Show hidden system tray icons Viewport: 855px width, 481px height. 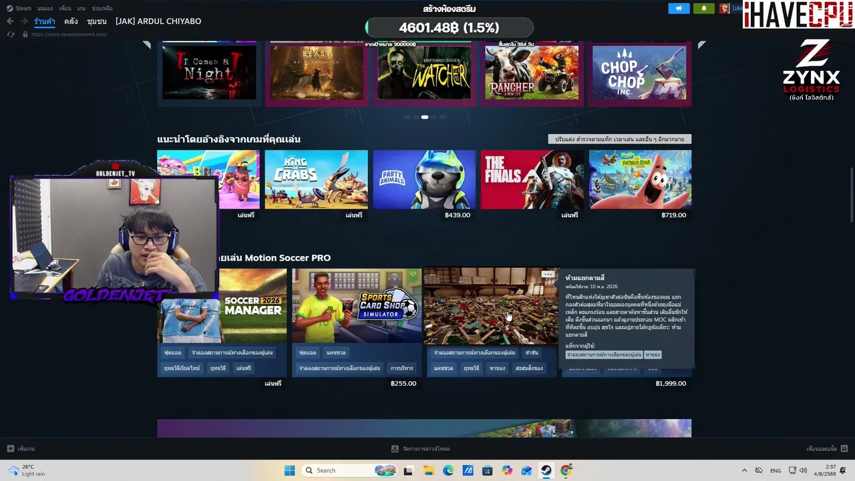point(744,470)
